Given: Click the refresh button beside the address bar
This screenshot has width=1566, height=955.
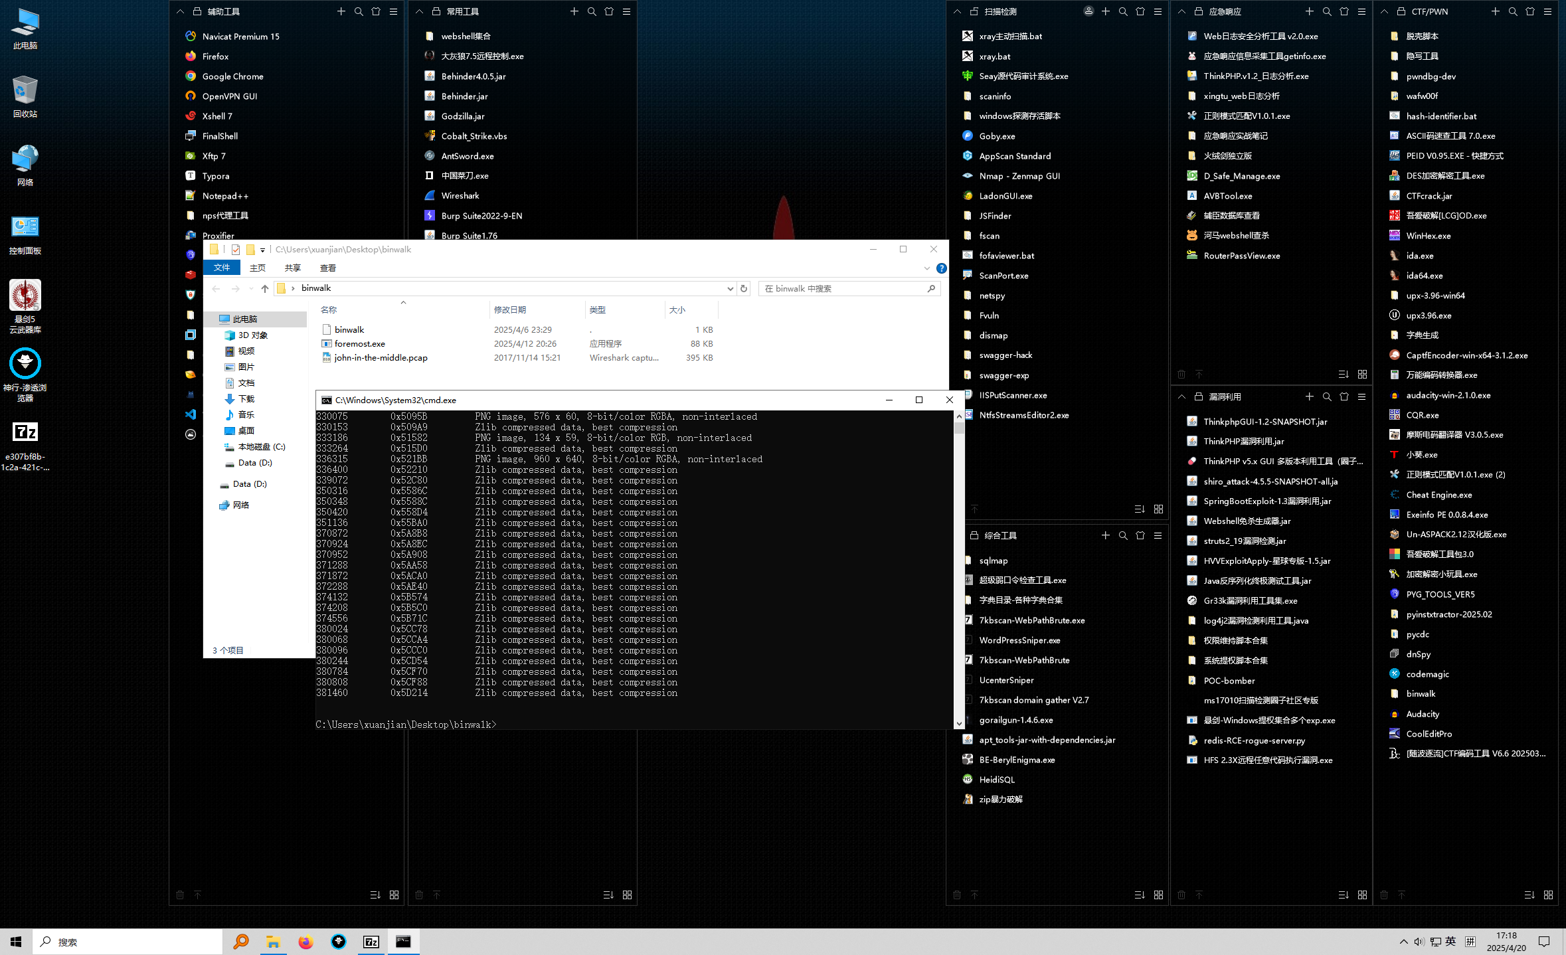Looking at the screenshot, I should 744,288.
